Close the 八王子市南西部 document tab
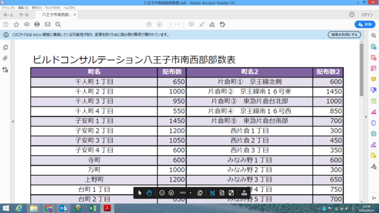This screenshot has width=379, height=213. tap(75, 14)
